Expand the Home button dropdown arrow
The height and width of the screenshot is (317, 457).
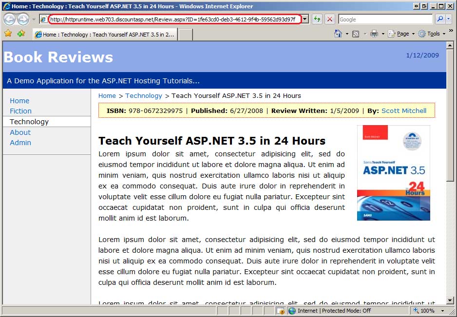click(347, 34)
